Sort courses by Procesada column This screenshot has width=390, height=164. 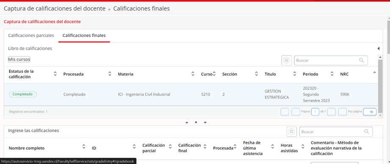(x=110, y=74)
